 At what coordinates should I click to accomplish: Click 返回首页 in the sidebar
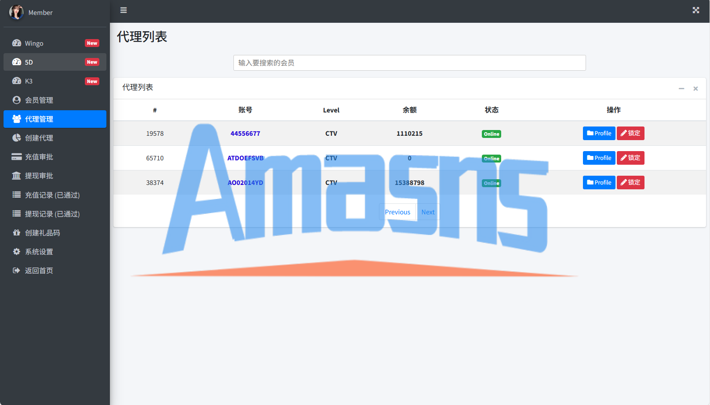point(55,270)
